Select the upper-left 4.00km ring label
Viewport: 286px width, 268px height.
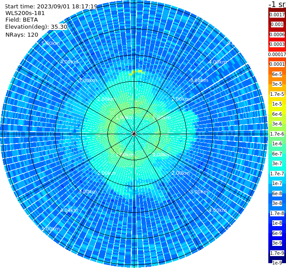pos(69,62)
